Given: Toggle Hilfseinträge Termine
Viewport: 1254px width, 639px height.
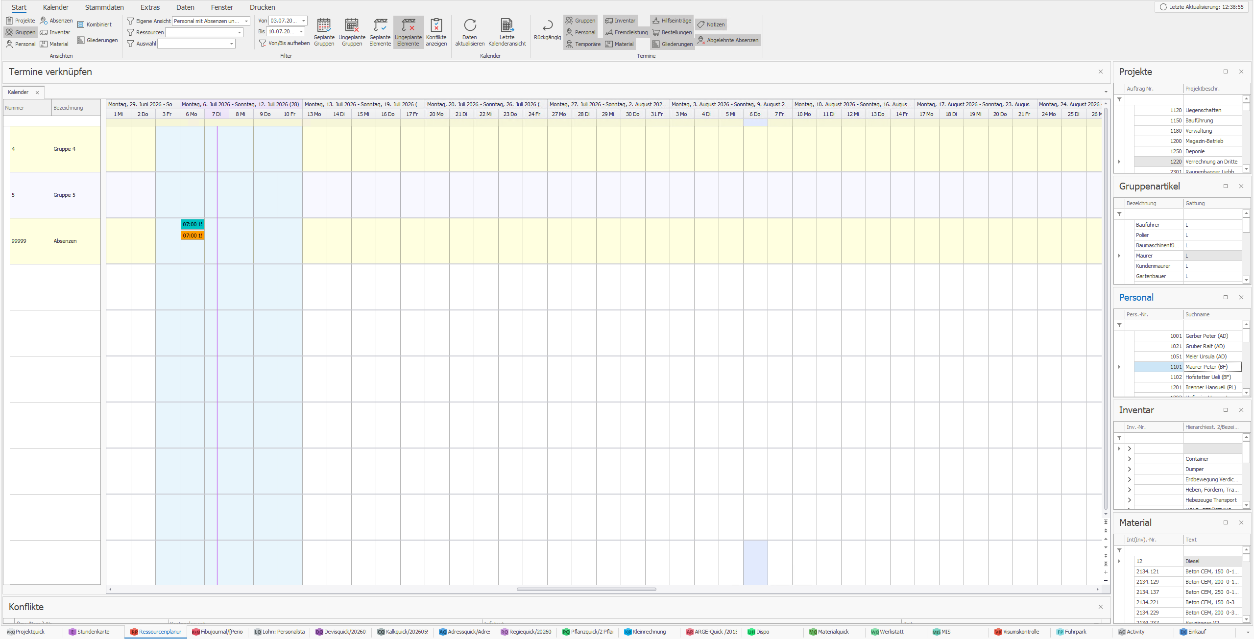Looking at the screenshot, I should [x=672, y=21].
